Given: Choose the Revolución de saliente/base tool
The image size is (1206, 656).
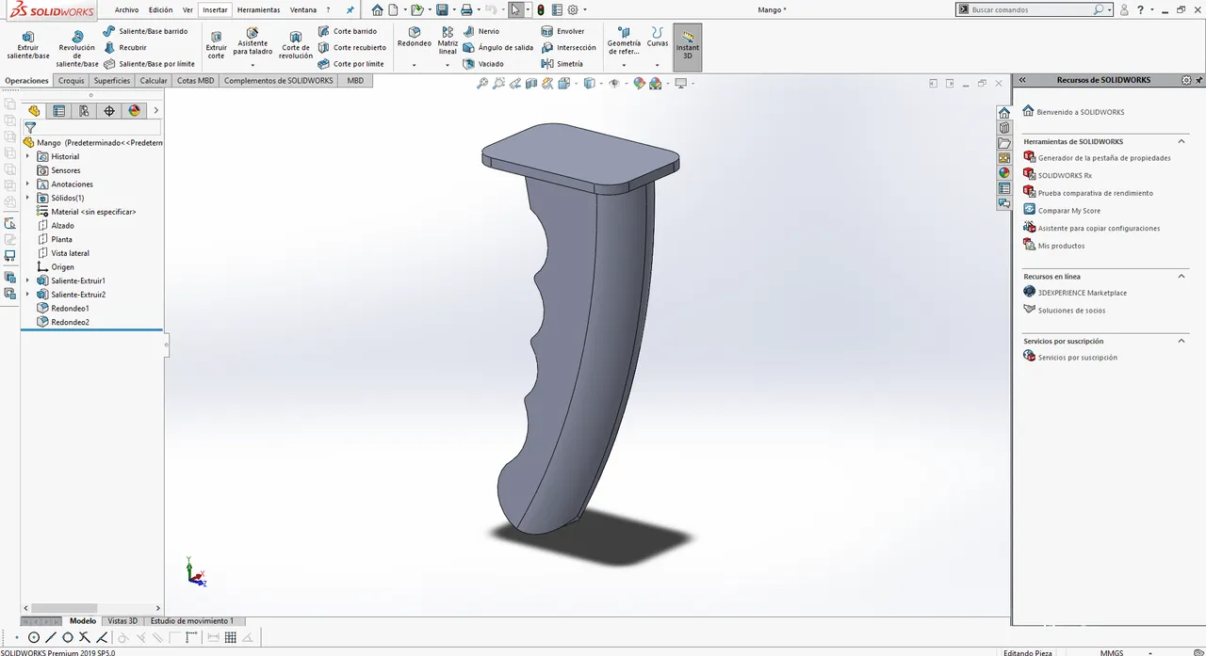Looking at the screenshot, I should 77,48.
